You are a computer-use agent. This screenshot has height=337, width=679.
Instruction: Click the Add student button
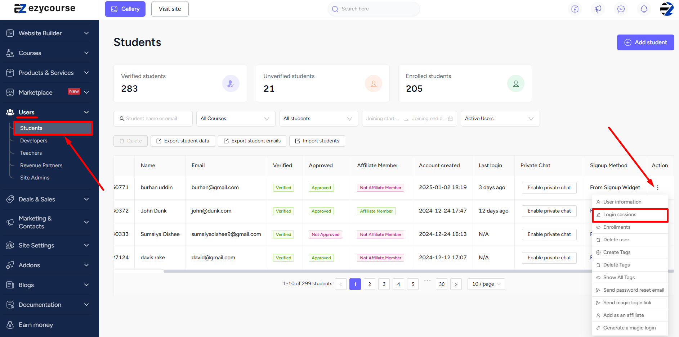coord(646,42)
